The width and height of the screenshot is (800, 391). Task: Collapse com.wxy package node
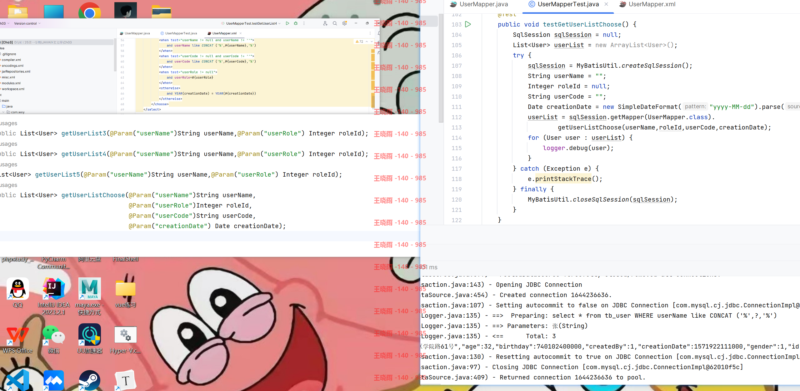3,112
